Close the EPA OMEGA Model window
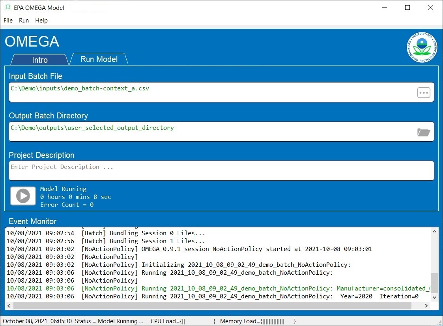Viewport: 443px width, 326px height. (430, 7)
